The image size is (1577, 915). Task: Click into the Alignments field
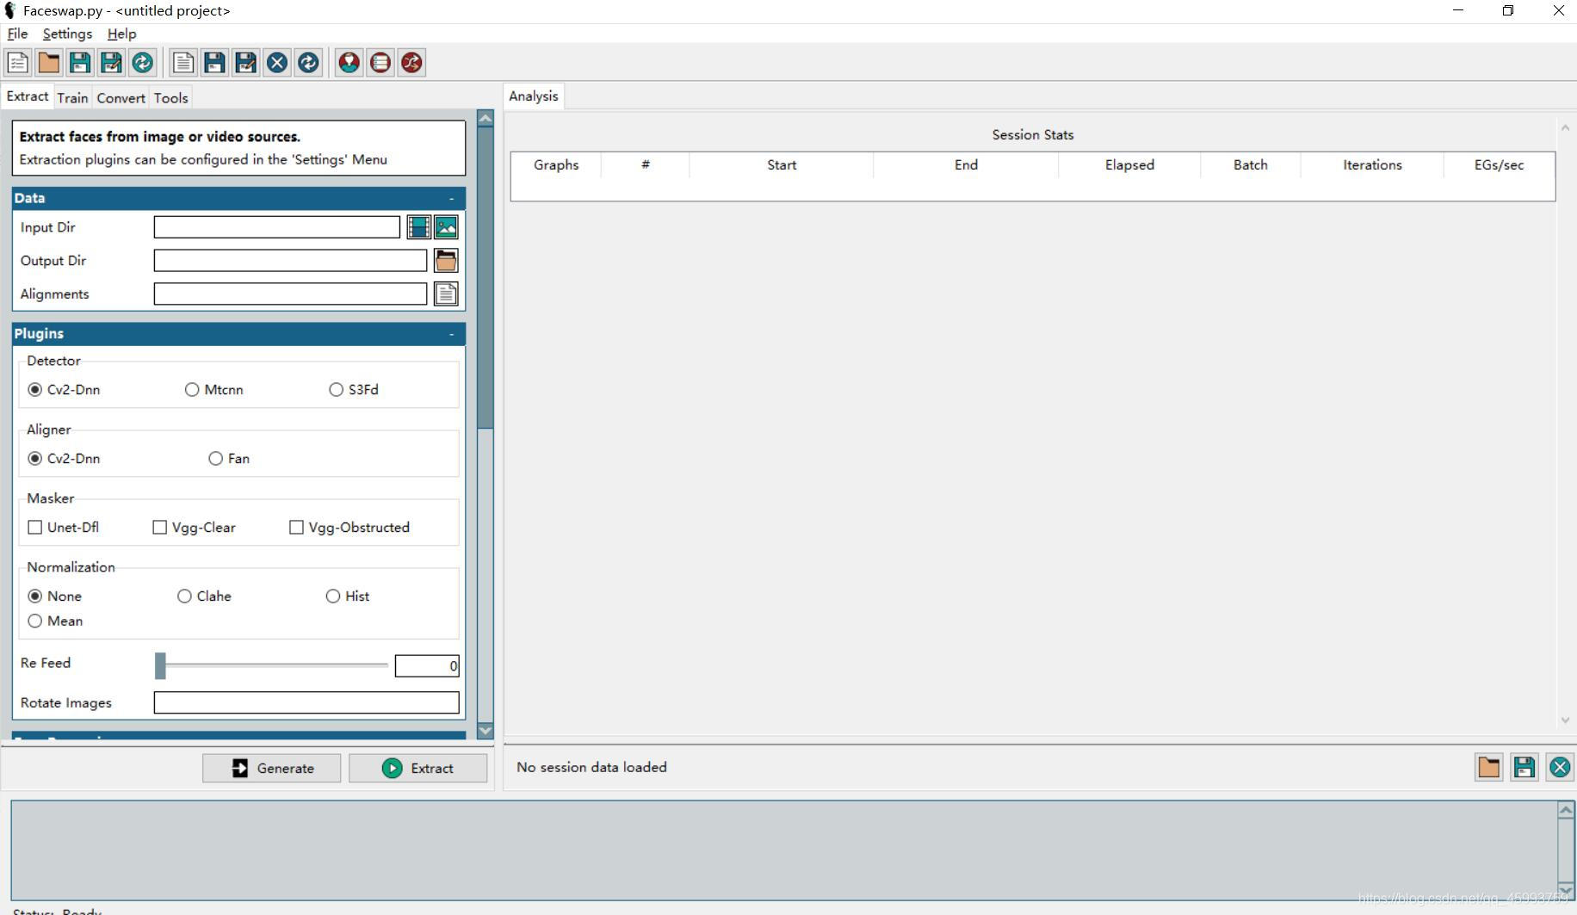290,294
